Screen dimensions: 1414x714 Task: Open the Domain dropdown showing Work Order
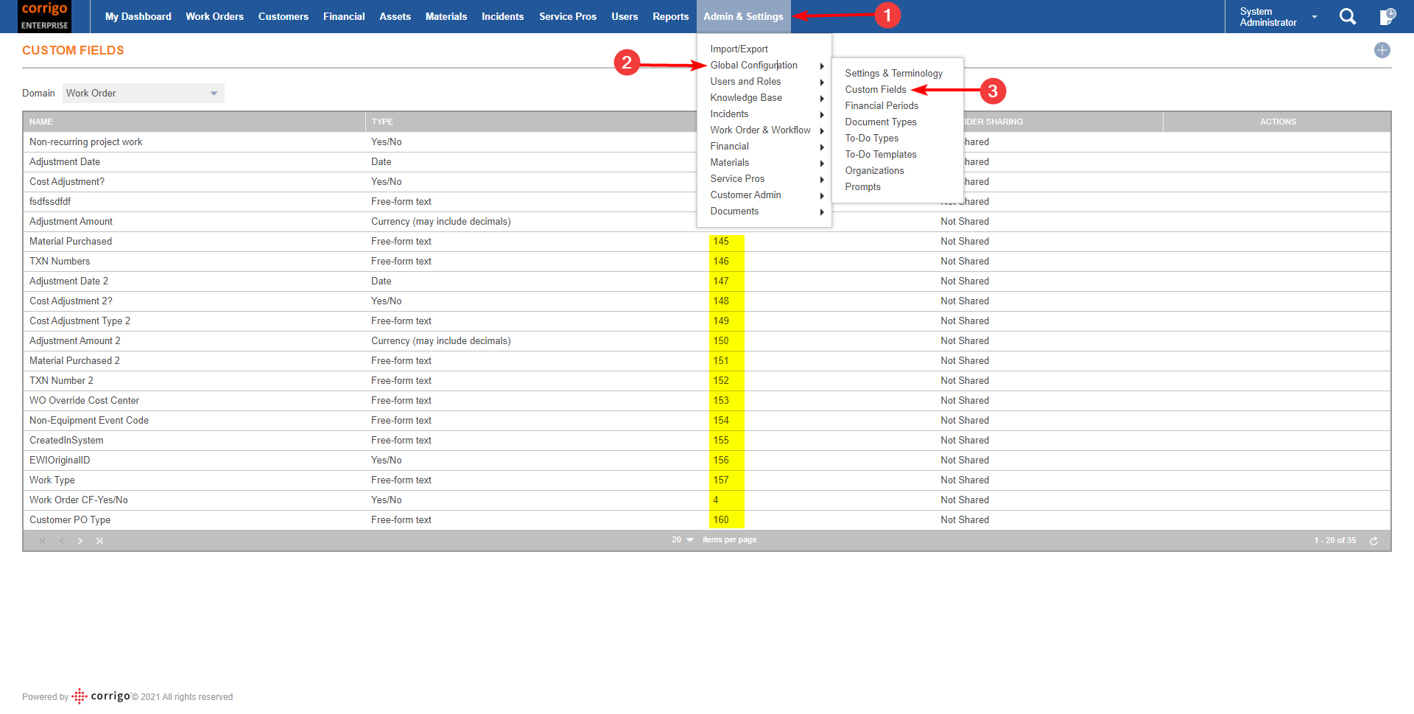[143, 93]
